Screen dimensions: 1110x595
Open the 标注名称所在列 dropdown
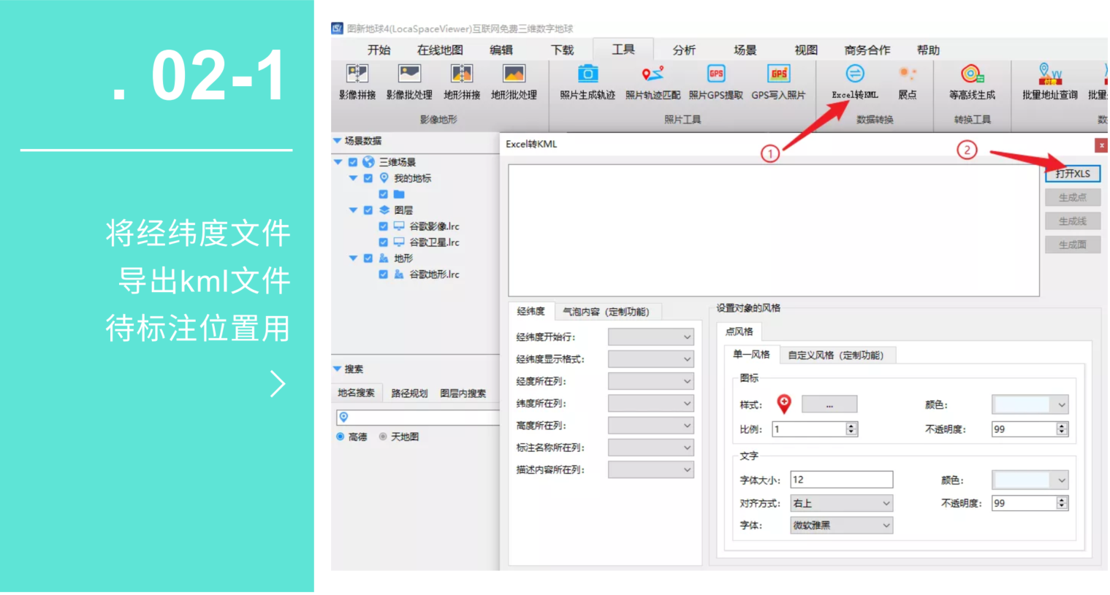pos(650,448)
